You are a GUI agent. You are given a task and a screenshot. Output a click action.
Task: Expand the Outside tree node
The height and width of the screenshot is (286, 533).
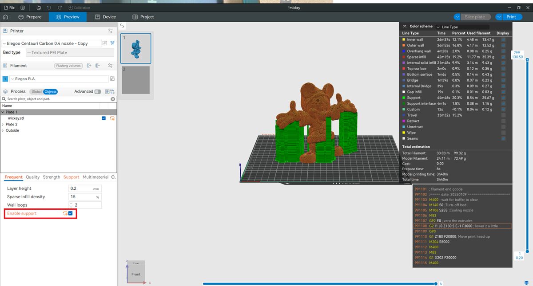coord(3,130)
